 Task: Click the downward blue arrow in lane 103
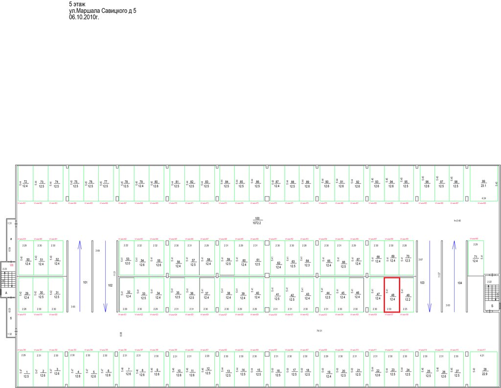pyautogui.click(x=430, y=276)
